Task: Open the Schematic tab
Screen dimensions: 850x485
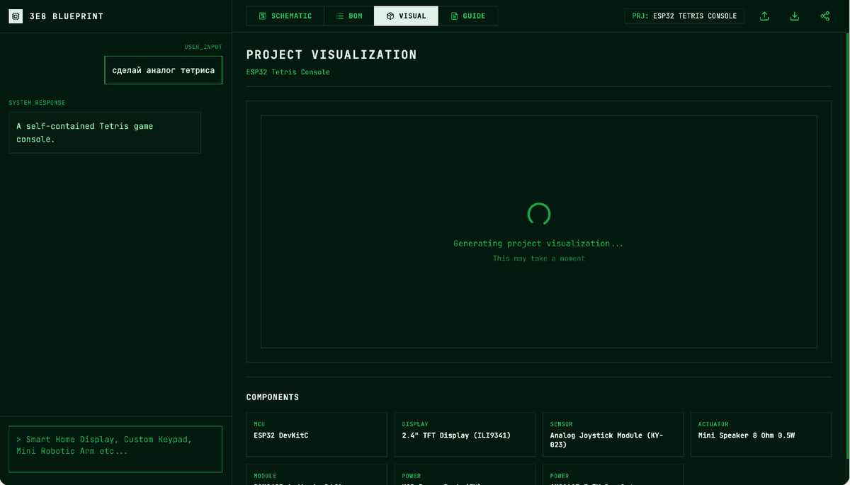Action: (x=285, y=16)
